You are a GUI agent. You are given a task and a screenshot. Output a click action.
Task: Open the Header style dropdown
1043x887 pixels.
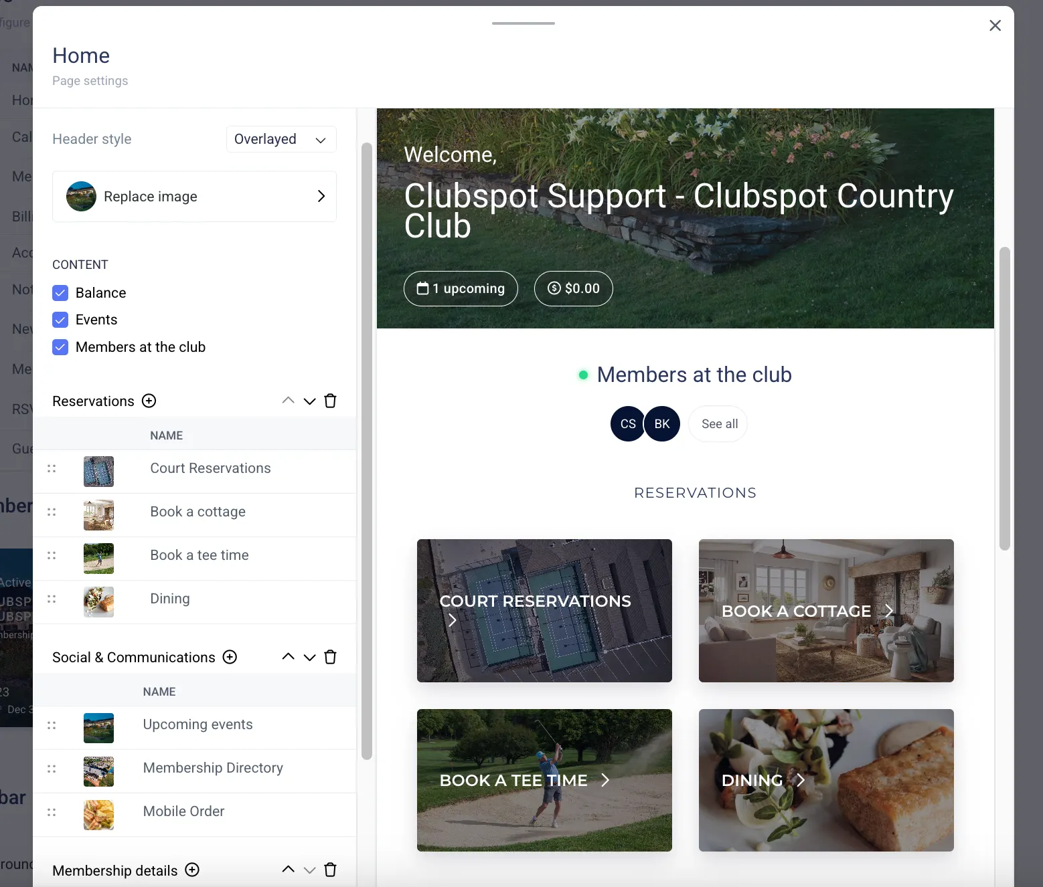pyautogui.click(x=280, y=139)
